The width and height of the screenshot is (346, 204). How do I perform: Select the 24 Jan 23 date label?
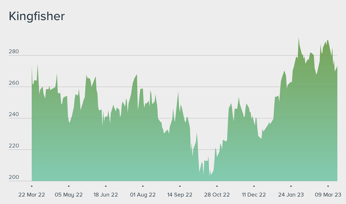[291, 195]
